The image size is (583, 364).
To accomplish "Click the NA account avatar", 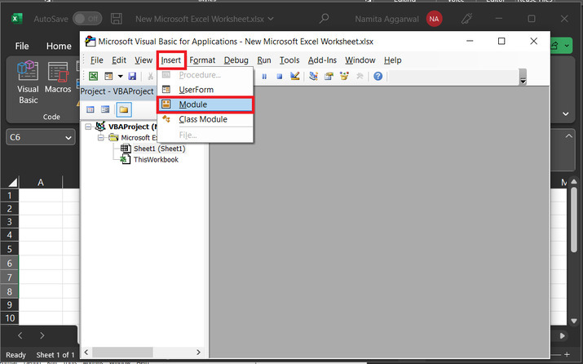I will (x=434, y=19).
